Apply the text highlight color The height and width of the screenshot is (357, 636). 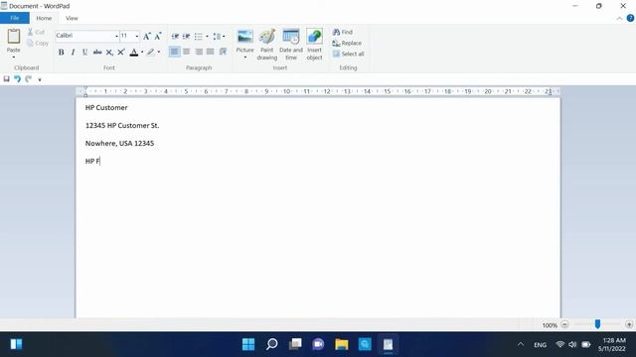[150, 53]
